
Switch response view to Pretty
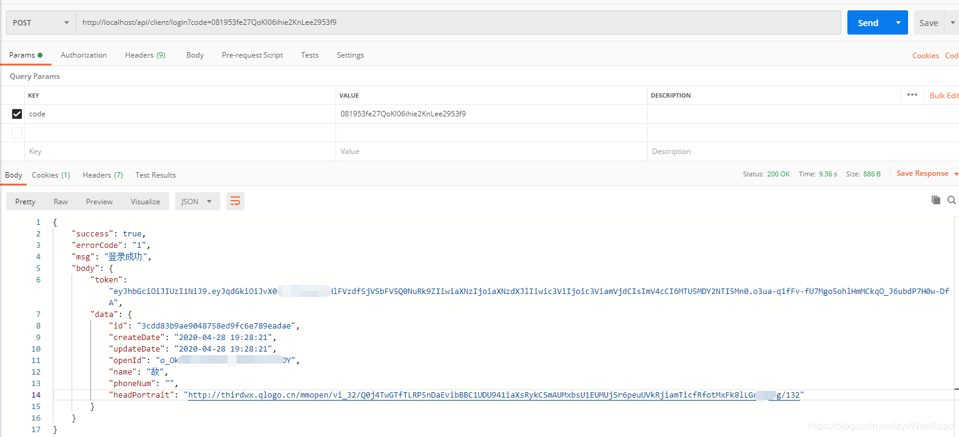[25, 201]
